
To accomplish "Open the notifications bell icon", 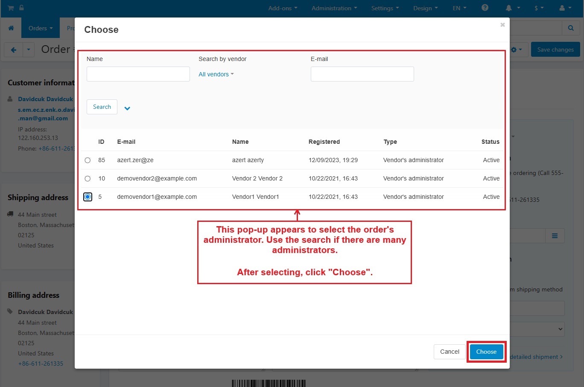I will tap(512, 8).
